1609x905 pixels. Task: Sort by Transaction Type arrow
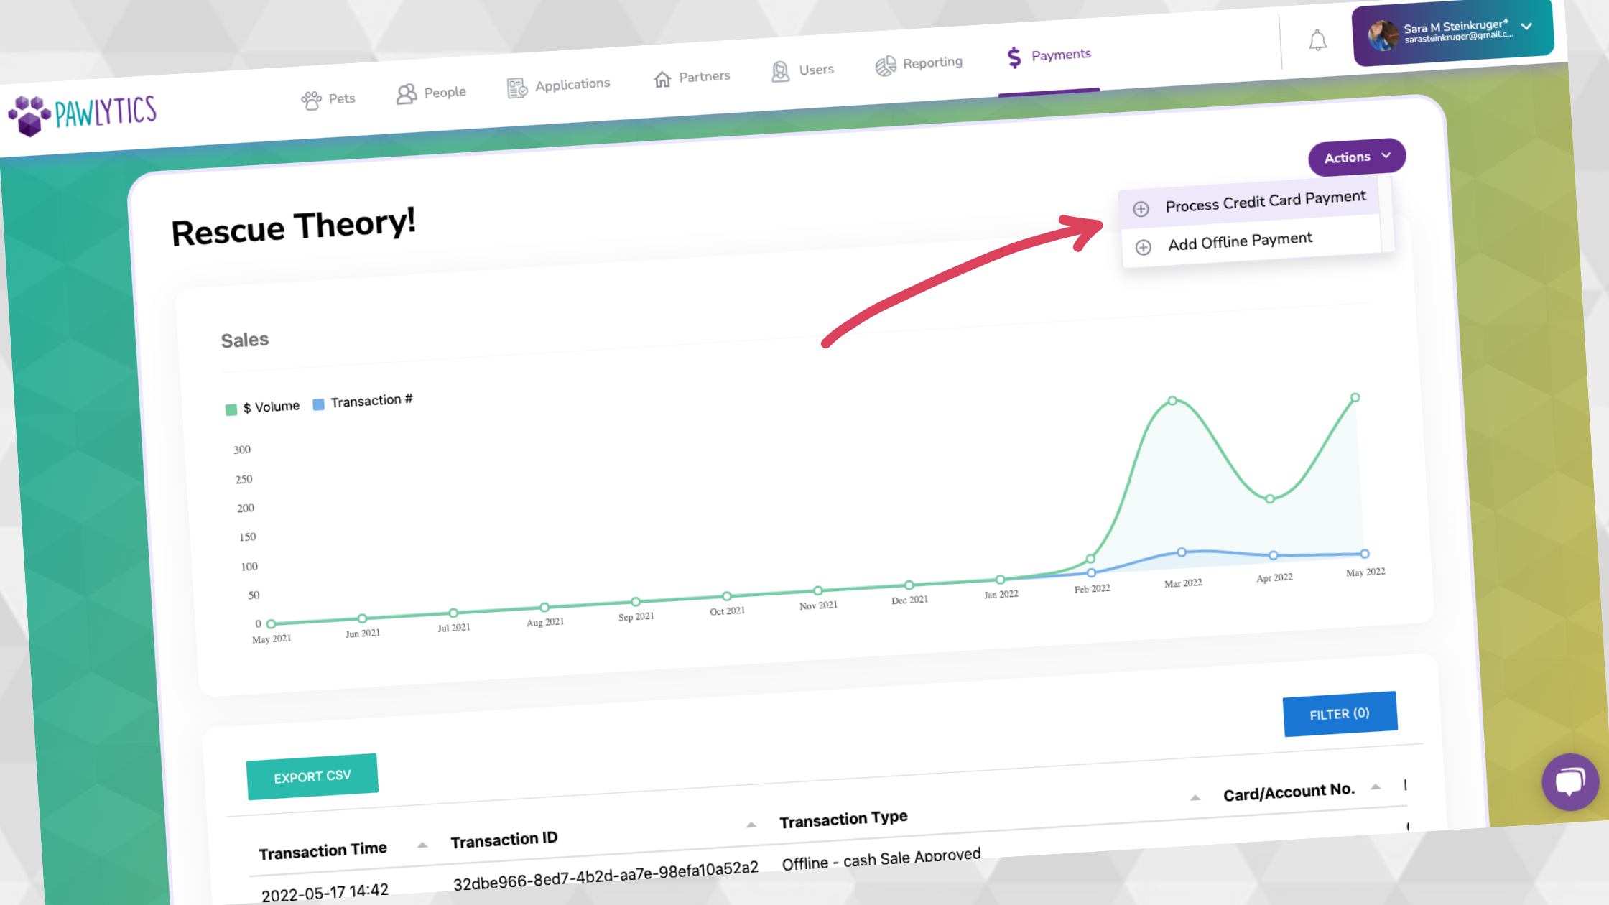coord(1195,798)
